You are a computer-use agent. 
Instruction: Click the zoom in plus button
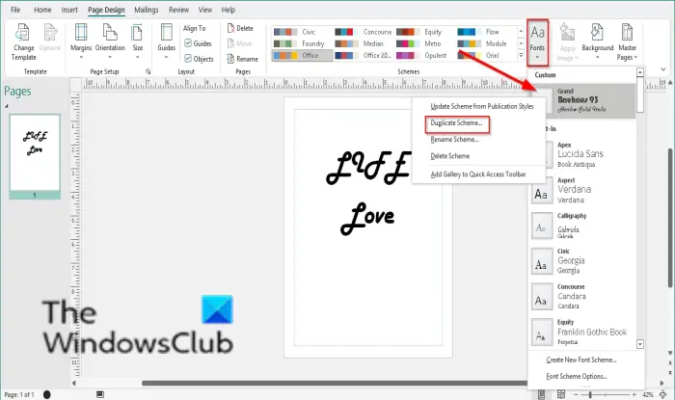pos(634,394)
